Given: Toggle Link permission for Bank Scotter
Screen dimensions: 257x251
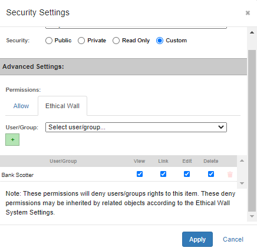Looking at the screenshot, I should [163, 174].
